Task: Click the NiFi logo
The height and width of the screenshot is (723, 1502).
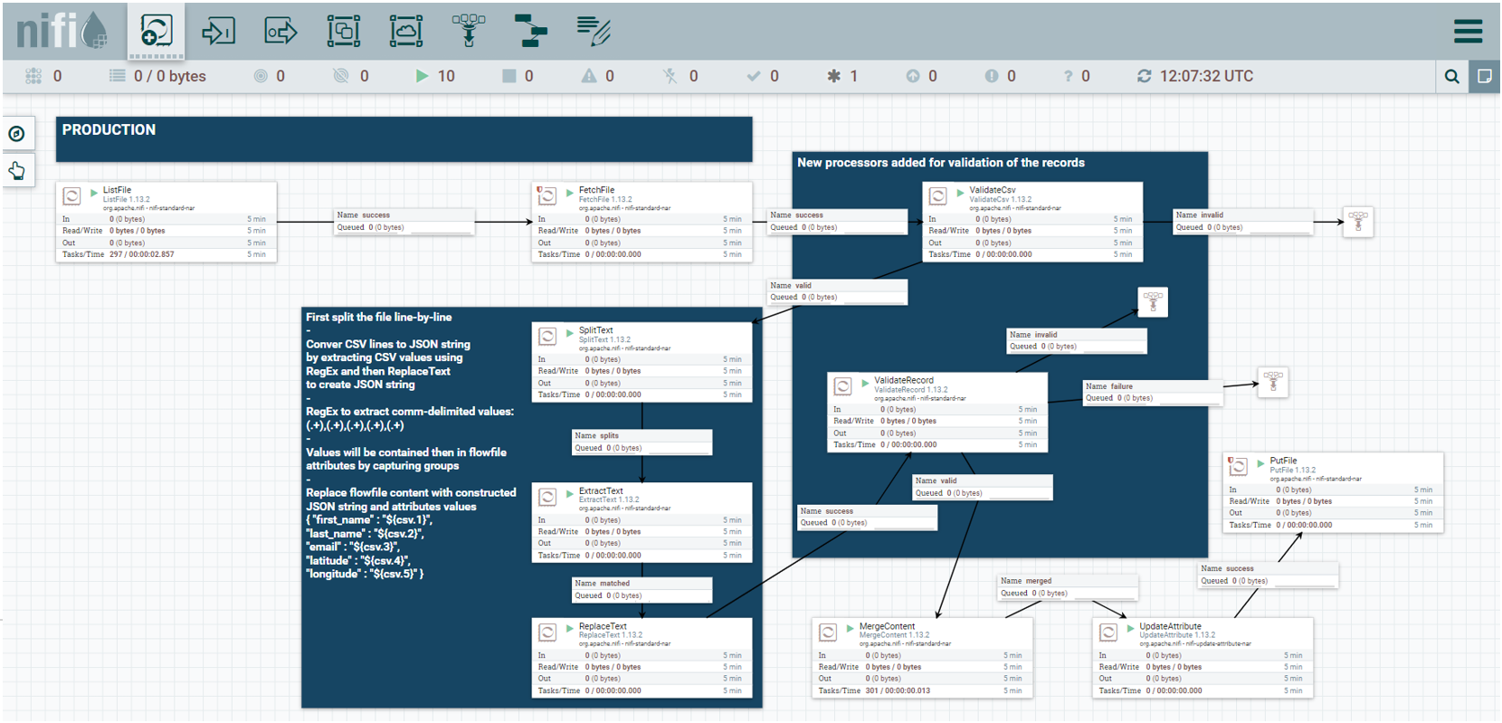Action: click(62, 31)
